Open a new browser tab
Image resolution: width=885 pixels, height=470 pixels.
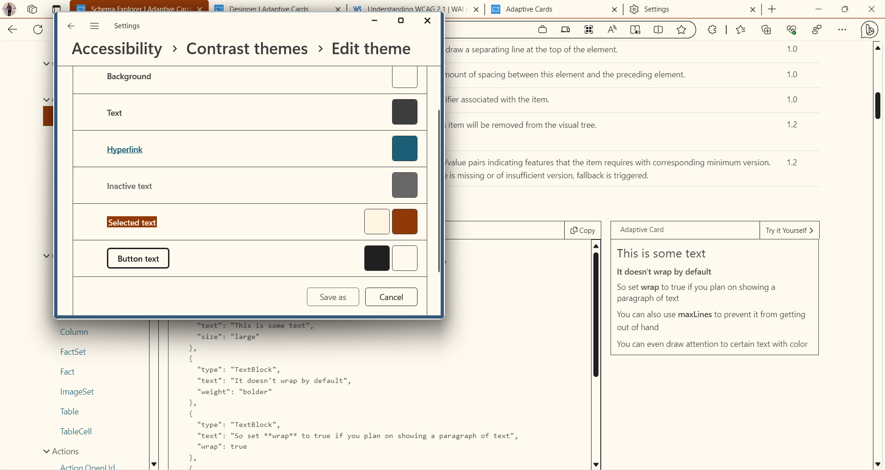(772, 9)
